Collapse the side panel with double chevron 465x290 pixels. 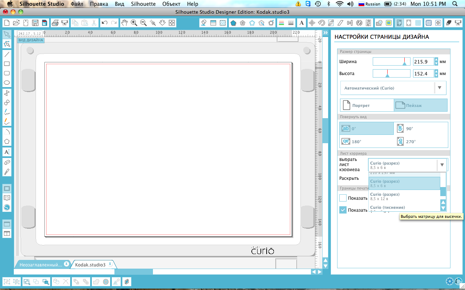point(325,33)
